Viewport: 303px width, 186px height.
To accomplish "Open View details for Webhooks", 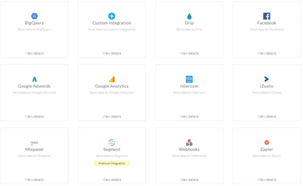I will click(x=189, y=180).
